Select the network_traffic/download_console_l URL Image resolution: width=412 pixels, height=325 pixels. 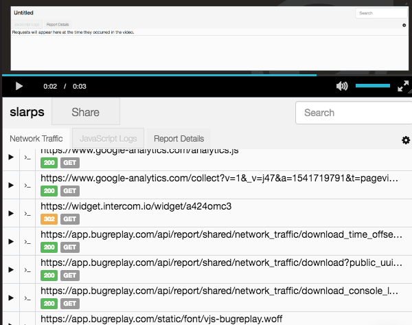tap(220, 291)
